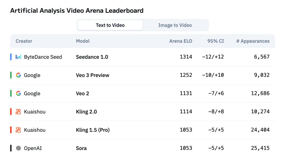Viewport: 284px width, 155px height.
Task: Switch to the Text to Video tab
Action: click(110, 25)
